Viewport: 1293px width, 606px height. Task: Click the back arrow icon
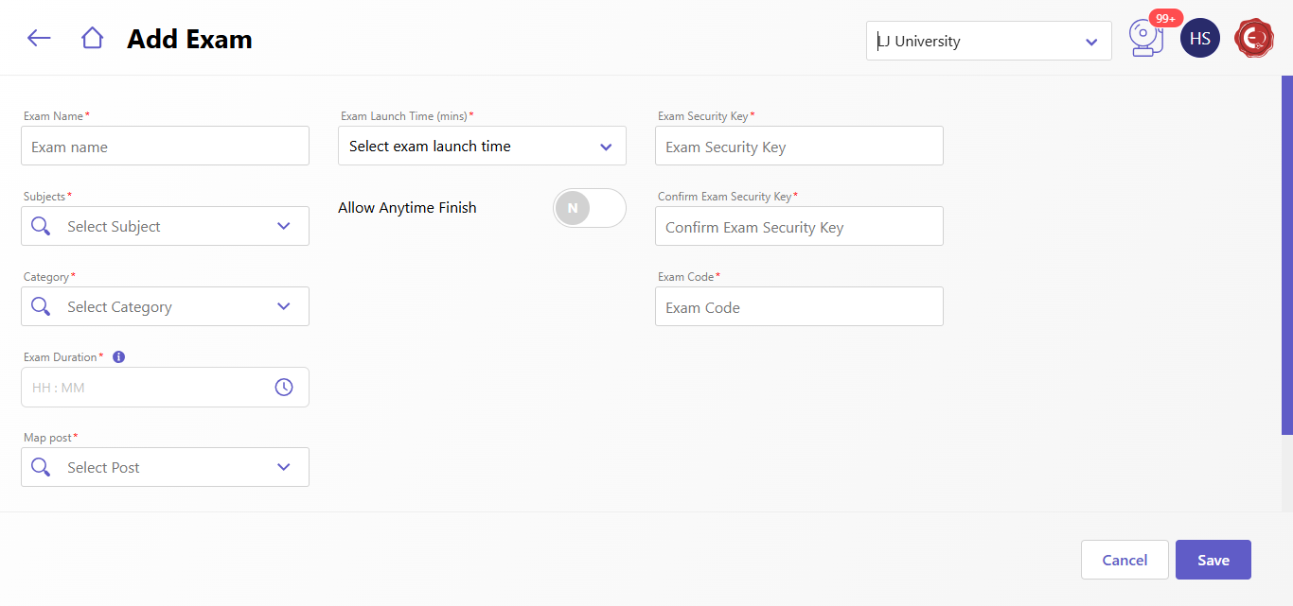39,38
